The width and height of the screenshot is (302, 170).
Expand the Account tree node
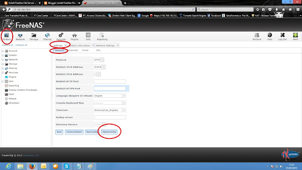tap(3, 51)
